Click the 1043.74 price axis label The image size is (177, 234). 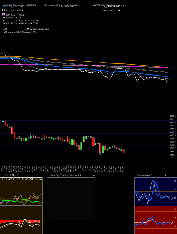pyautogui.click(x=173, y=139)
